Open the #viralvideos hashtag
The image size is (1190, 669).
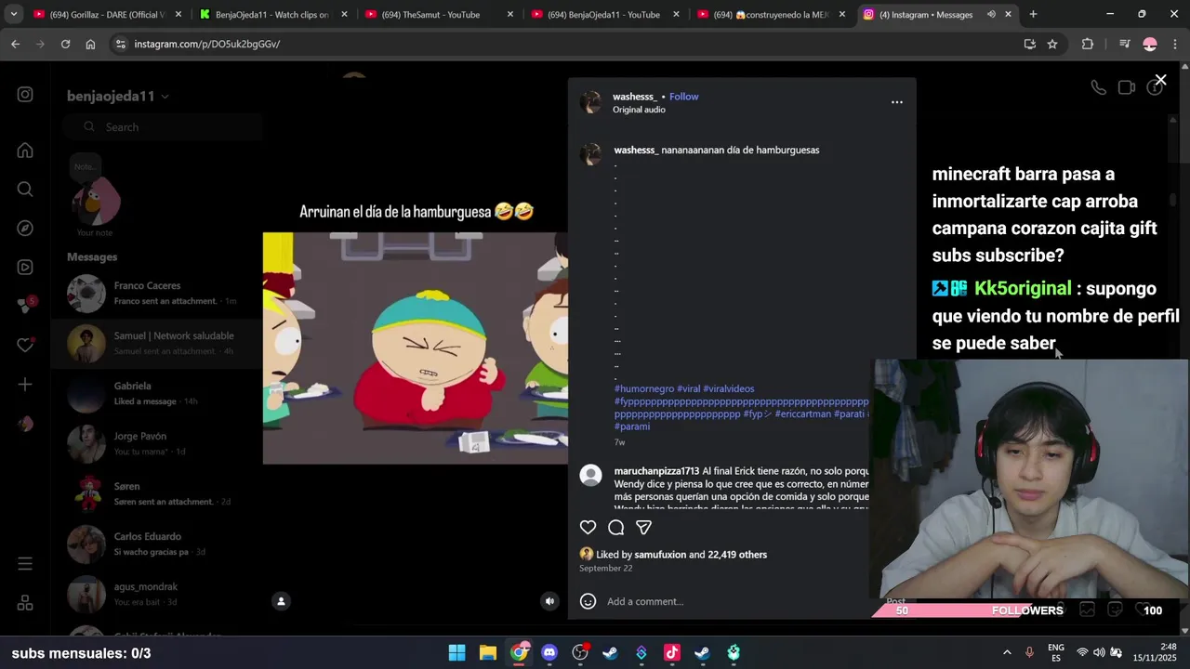click(x=729, y=388)
